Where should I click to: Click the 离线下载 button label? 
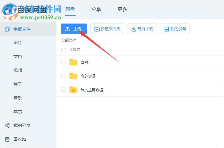[x=145, y=29]
